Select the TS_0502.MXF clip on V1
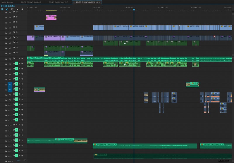This screenshot has width=234, height=163. pyautogui.click(x=52, y=53)
